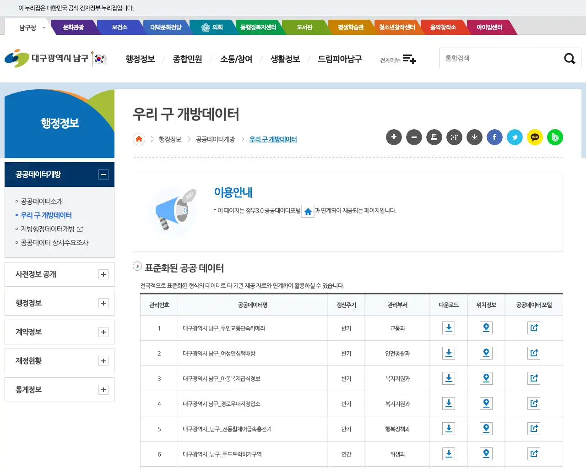Image resolution: width=586 pixels, height=469 pixels.
Task: Open the 전체메뉴 full menu
Action: coord(397,59)
